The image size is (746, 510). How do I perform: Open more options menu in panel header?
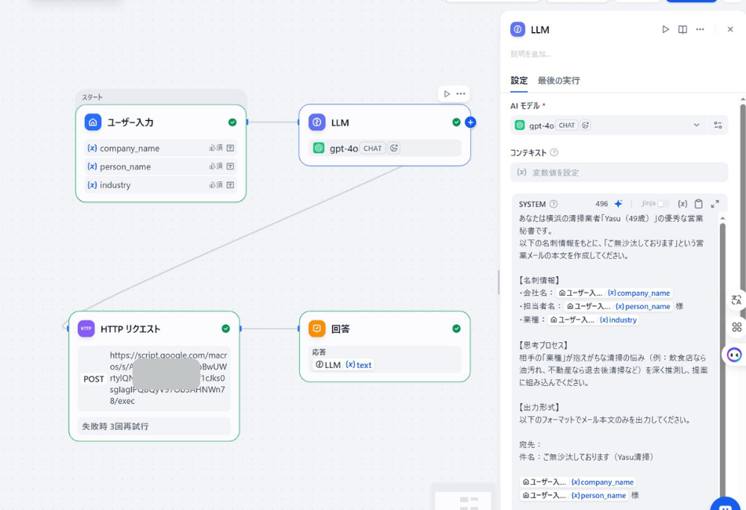tap(700, 30)
